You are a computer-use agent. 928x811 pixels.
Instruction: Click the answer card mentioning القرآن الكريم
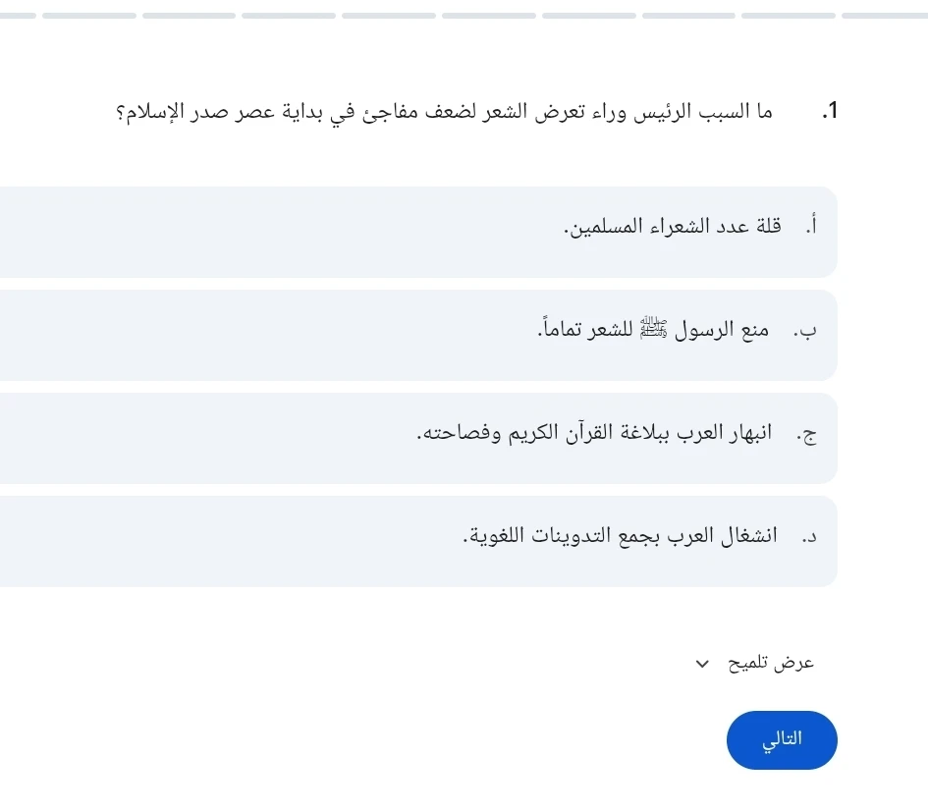click(x=419, y=437)
